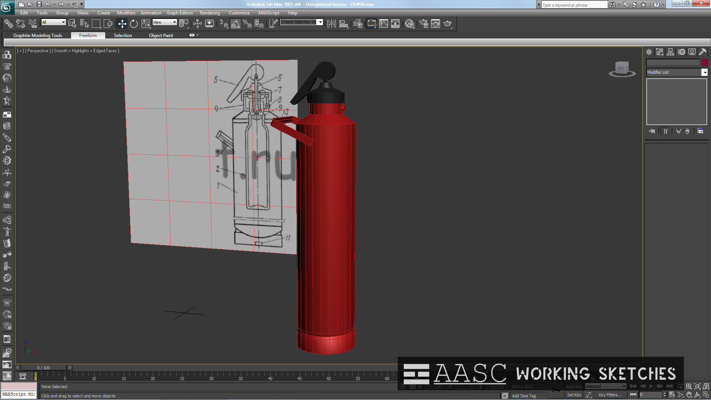Click the ViewCube front face

click(x=621, y=68)
